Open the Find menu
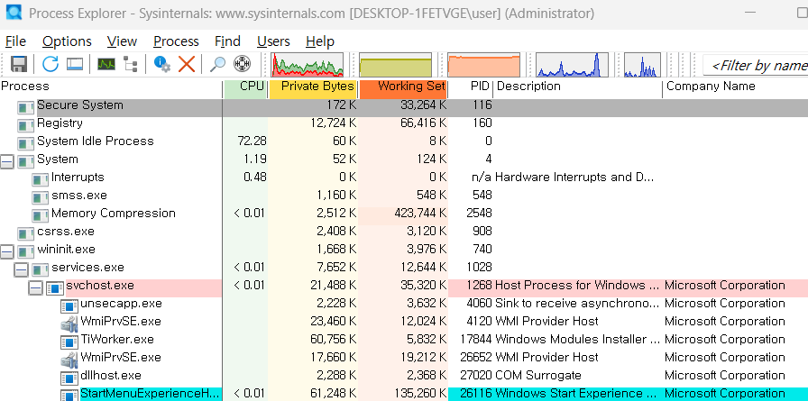This screenshot has height=401, width=808. click(x=227, y=41)
